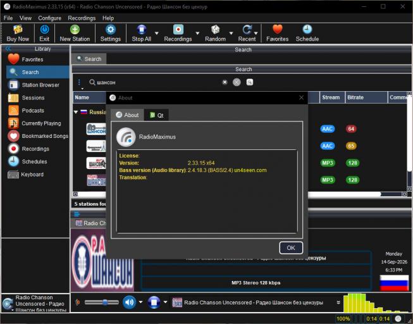Close the About dialog with X
Viewport: 413px width, 324px height.
tap(301, 98)
